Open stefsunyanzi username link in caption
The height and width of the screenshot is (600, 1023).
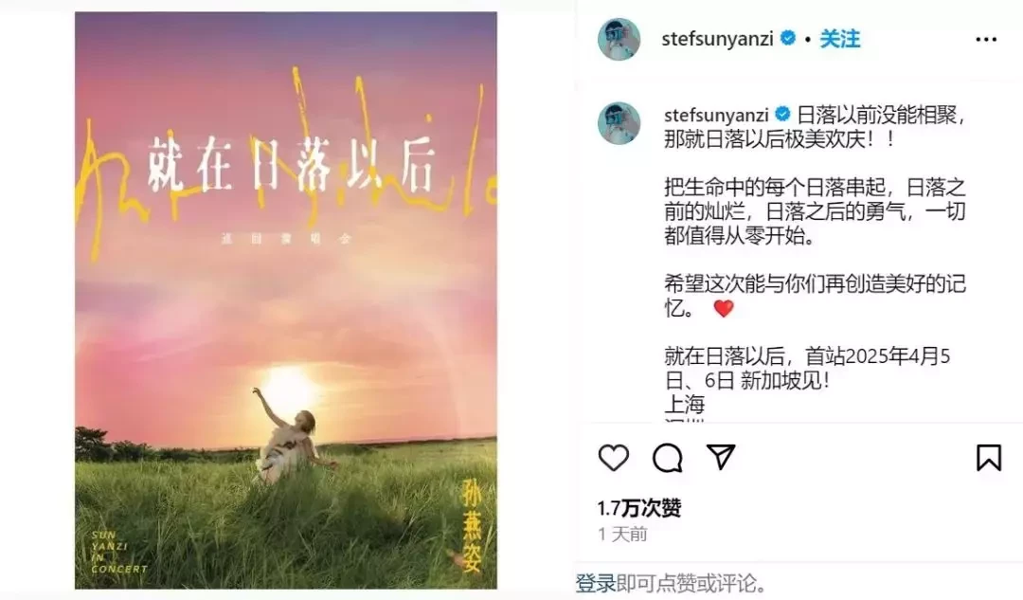pyautogui.click(x=716, y=115)
